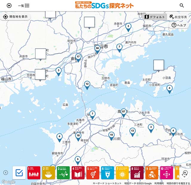This screenshot has width=191, height=185.
Task: Open cluster marker 57 at 高松
Action: tap(124, 113)
